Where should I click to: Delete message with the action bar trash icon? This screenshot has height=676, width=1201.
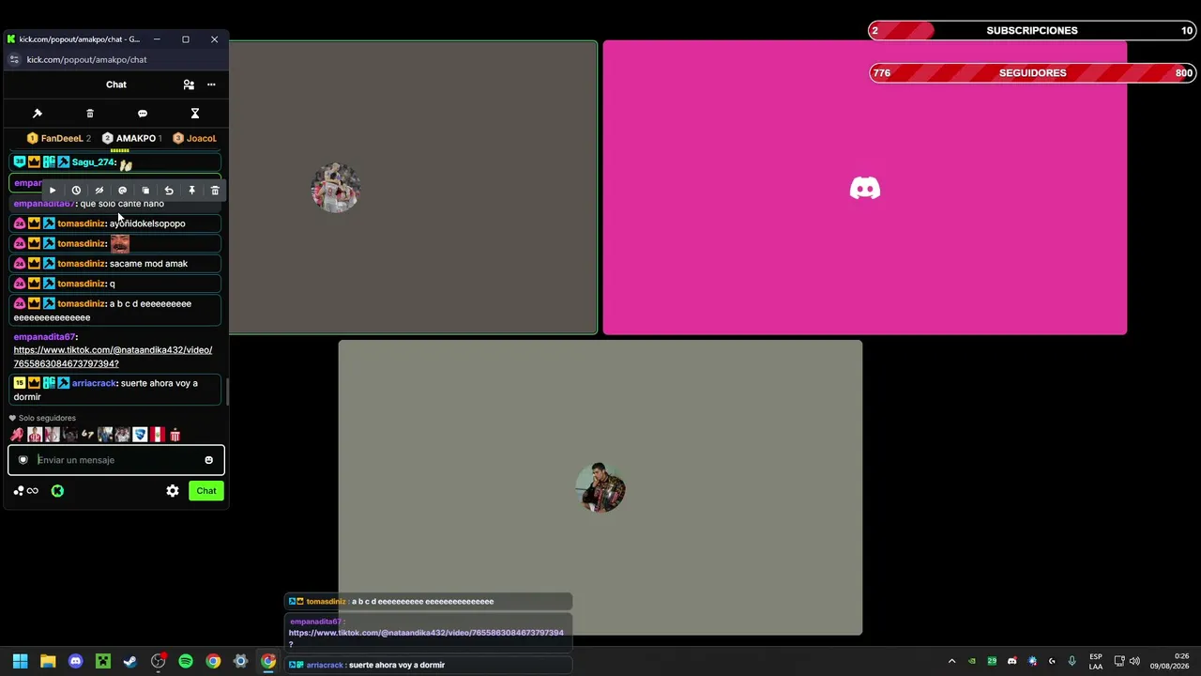pos(215,191)
